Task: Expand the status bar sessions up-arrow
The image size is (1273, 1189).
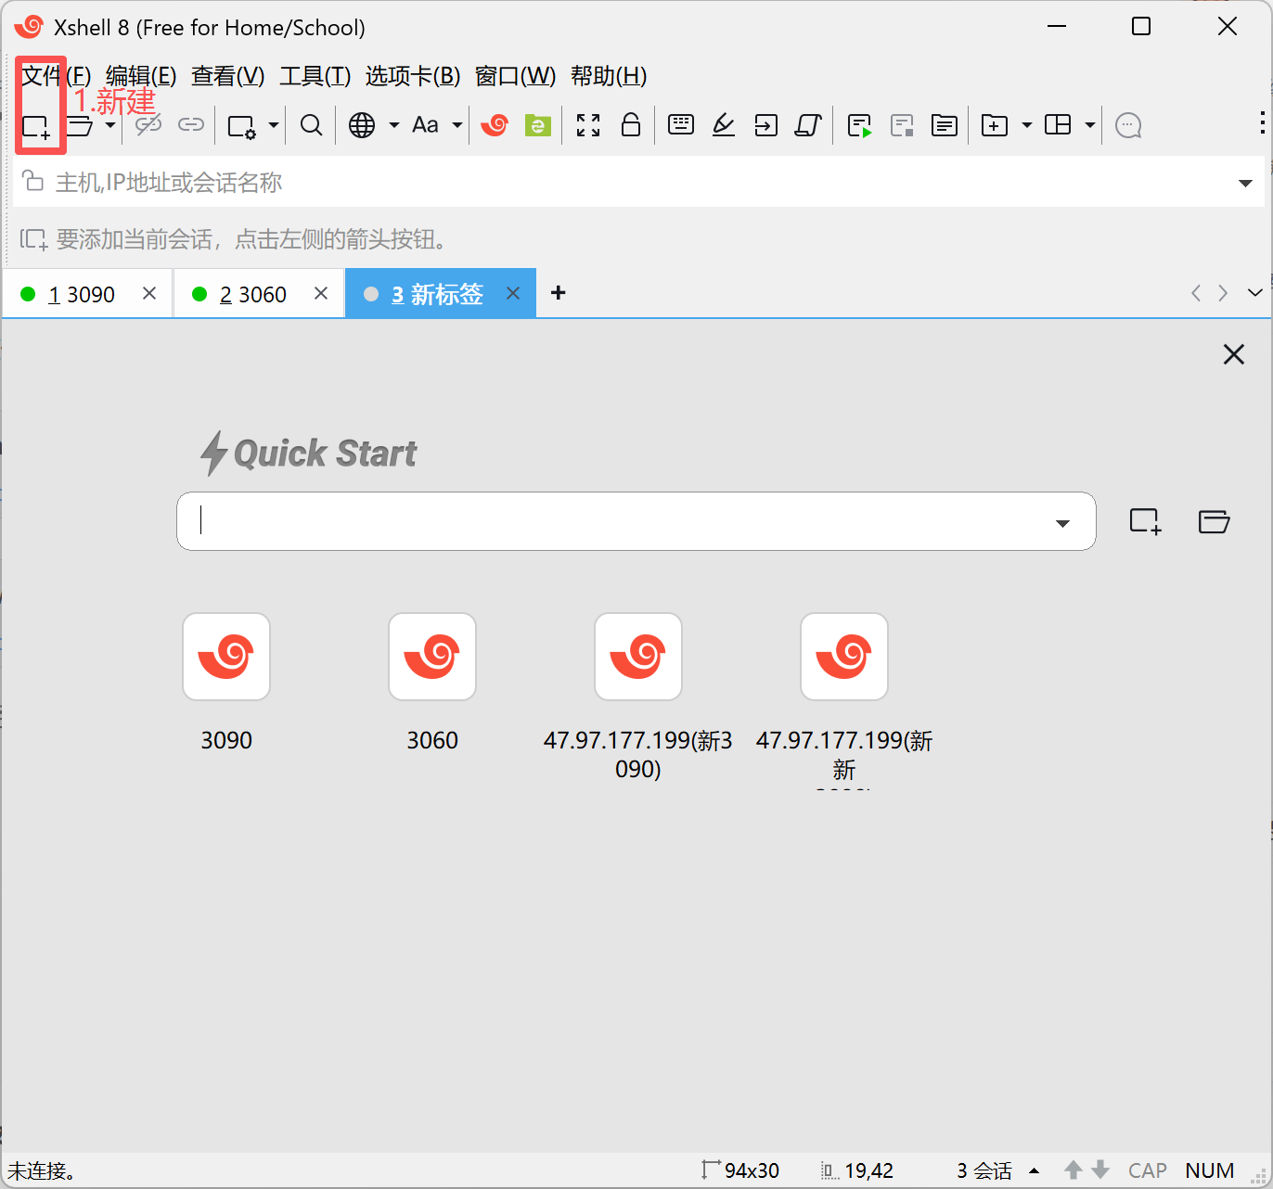Action: coord(1035,1170)
